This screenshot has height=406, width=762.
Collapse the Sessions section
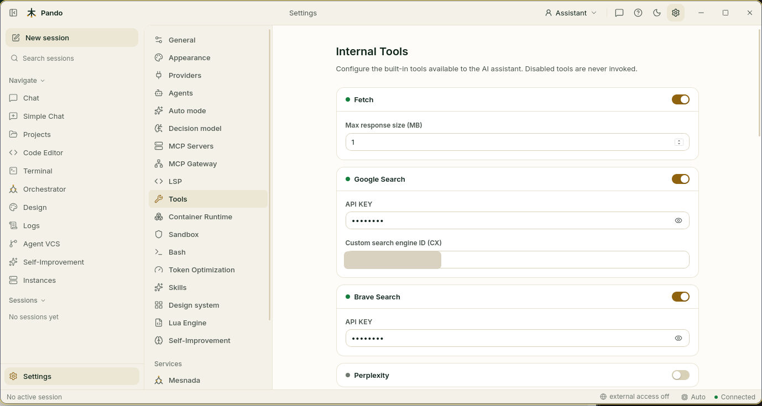27,300
